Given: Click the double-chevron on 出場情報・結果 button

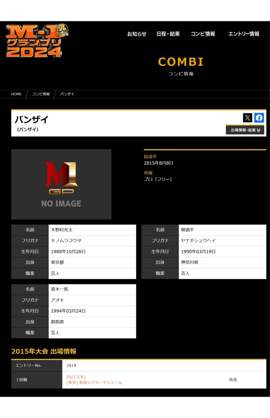Looking at the screenshot, I should 259,130.
